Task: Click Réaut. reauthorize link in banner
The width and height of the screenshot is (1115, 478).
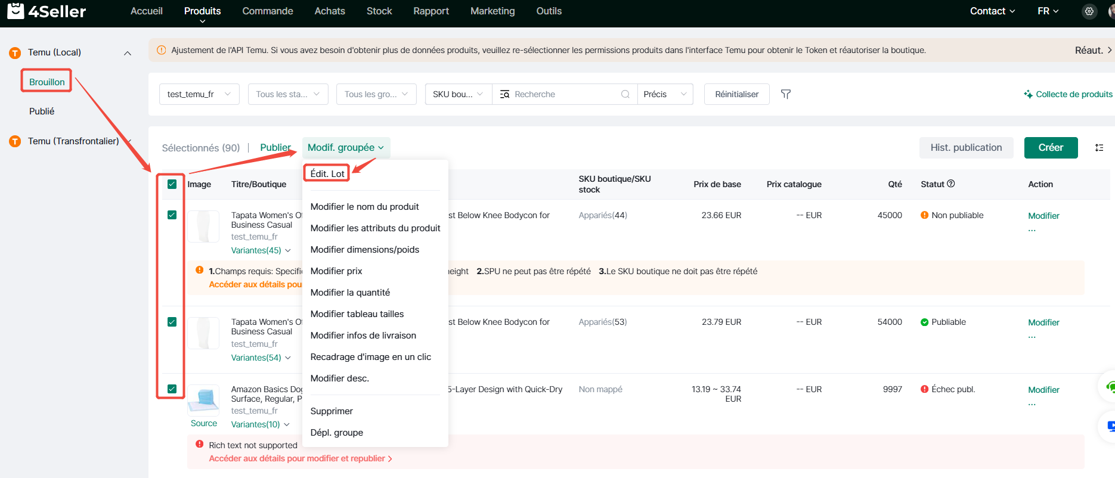Action: (1093, 51)
